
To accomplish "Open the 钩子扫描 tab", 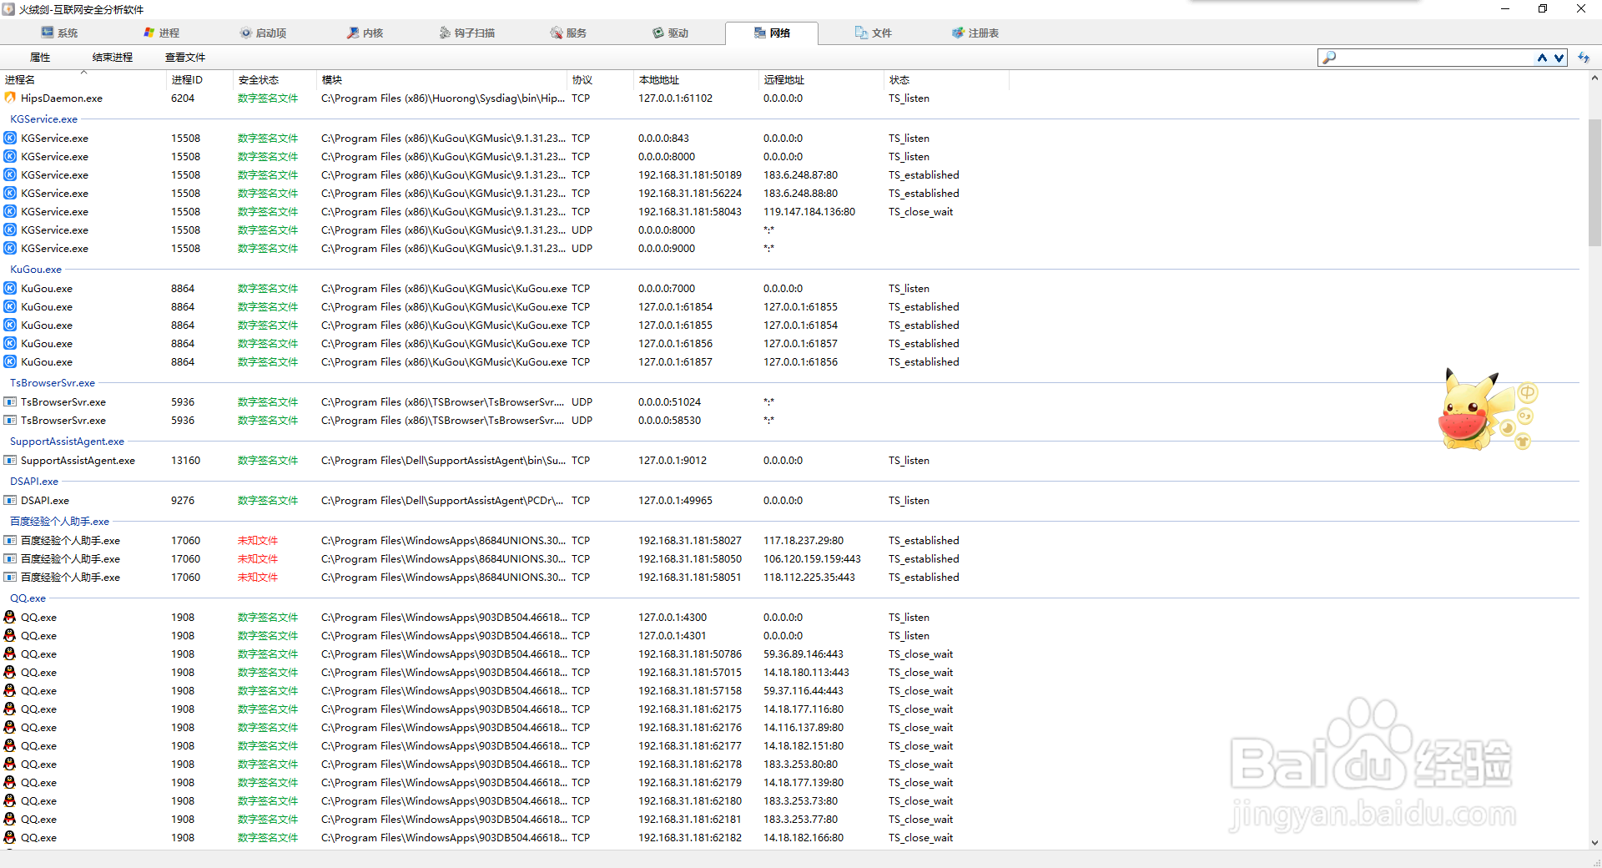I will click(x=466, y=33).
